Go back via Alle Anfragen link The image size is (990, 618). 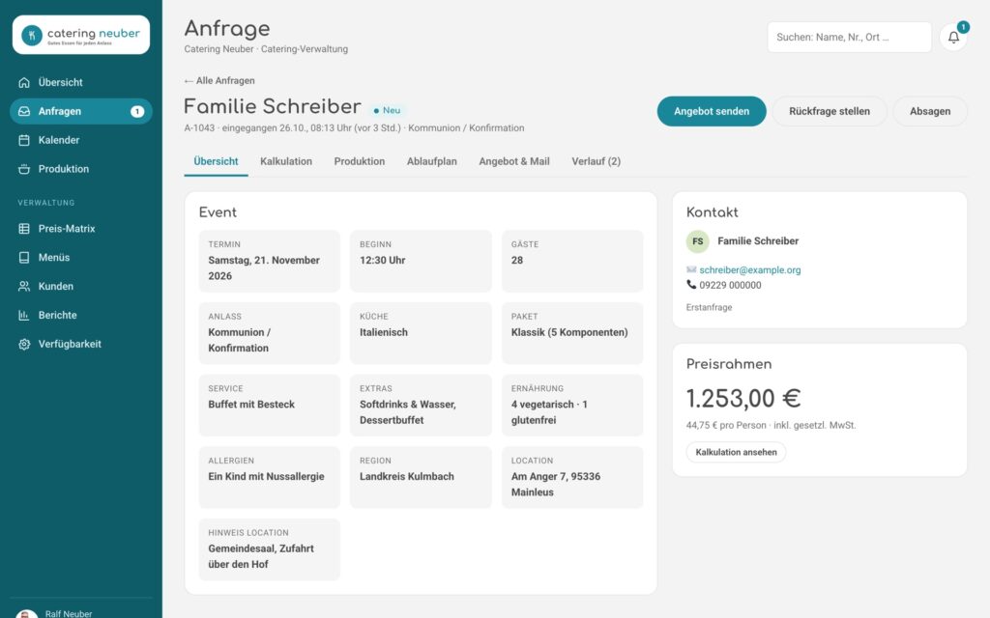(x=219, y=81)
